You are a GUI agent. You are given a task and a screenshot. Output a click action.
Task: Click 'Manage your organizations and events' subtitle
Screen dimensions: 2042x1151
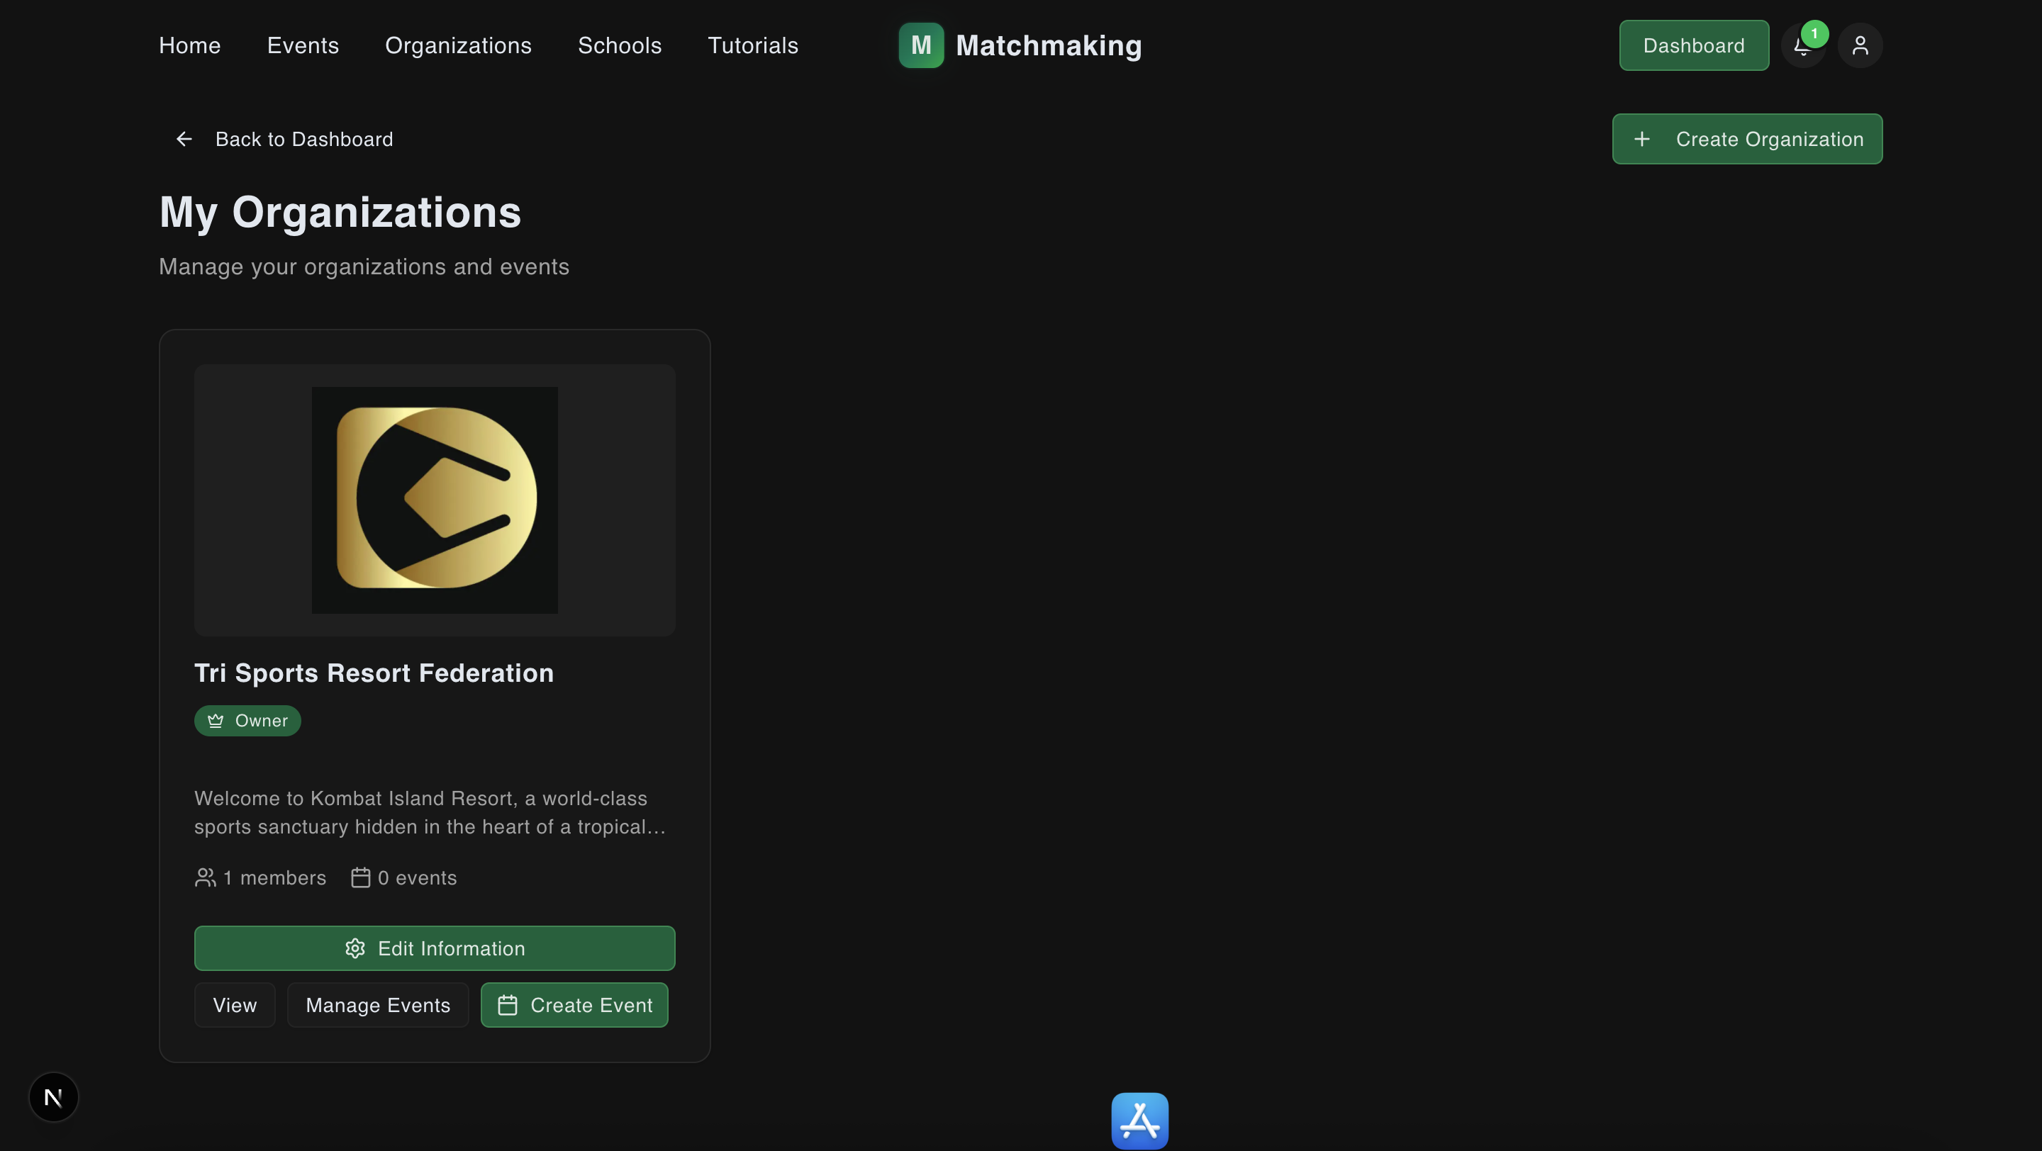[364, 267]
